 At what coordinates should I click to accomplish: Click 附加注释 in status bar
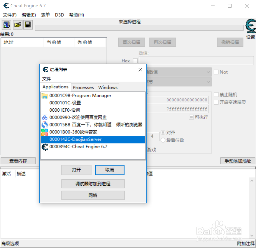246,244
